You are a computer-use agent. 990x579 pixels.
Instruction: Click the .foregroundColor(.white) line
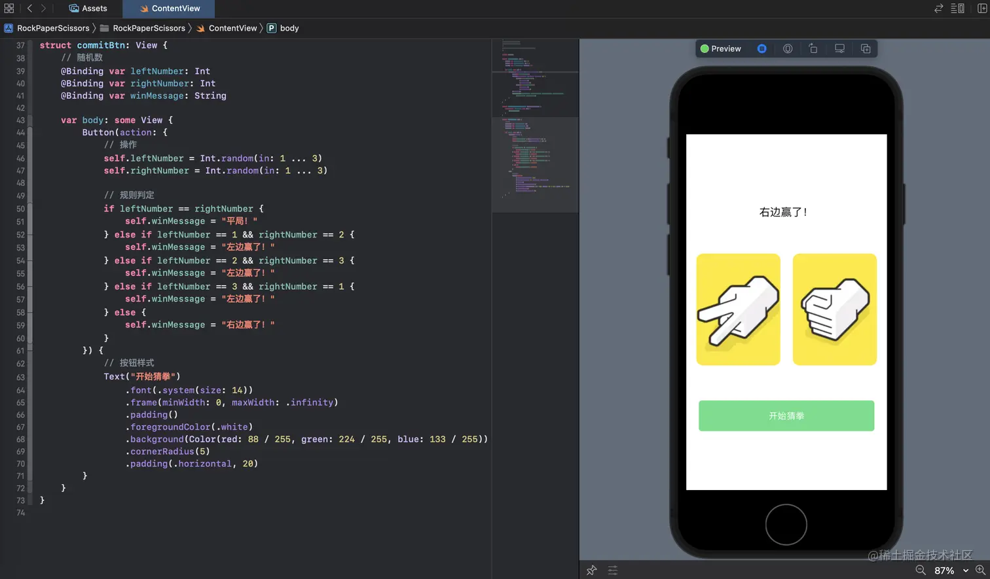189,427
